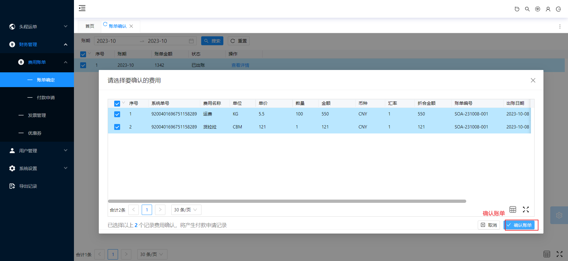The width and height of the screenshot is (568, 261).
Task: Go to previous page in dialog pager
Action: click(133, 210)
